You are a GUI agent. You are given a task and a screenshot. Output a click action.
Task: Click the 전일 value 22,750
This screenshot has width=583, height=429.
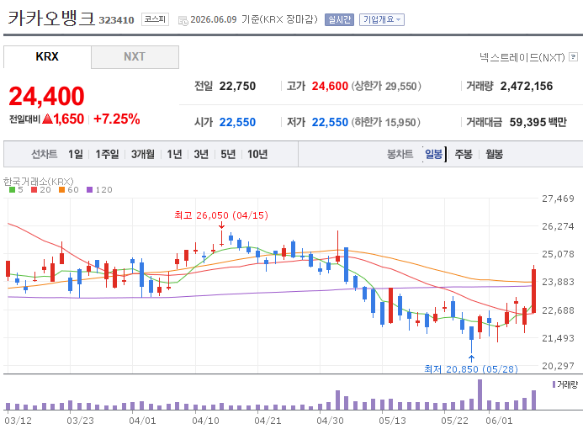[x=237, y=87]
